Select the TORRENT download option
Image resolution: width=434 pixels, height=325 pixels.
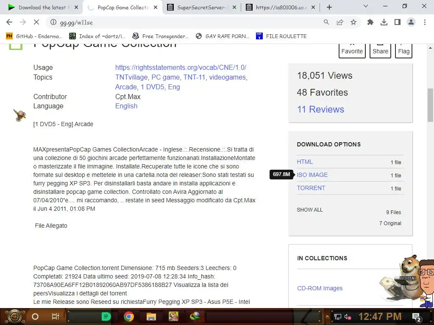(x=311, y=188)
